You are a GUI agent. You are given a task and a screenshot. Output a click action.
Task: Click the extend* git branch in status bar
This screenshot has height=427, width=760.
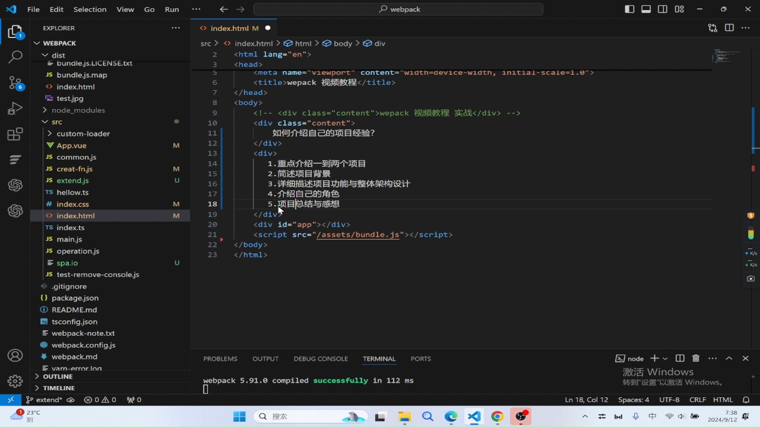[45, 400]
